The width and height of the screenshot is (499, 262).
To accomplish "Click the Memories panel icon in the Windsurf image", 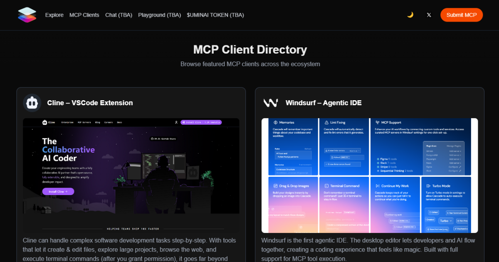I will tap(275, 122).
